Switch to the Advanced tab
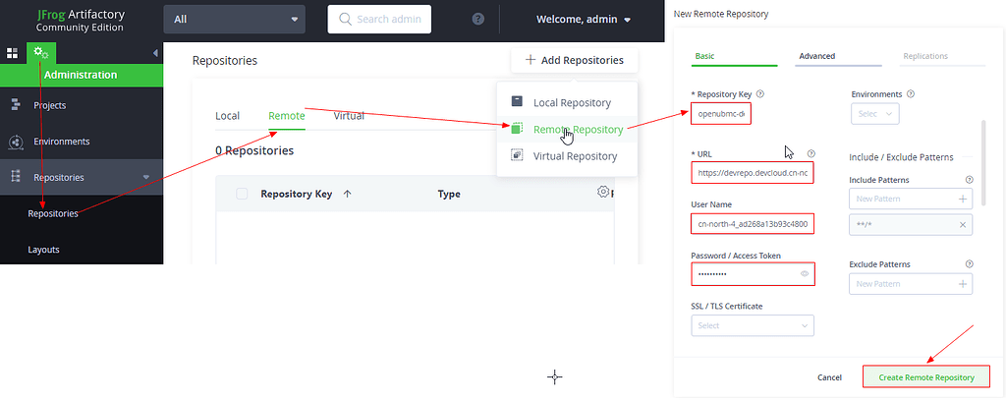This screenshot has height=402, width=1006. pyautogui.click(x=817, y=56)
